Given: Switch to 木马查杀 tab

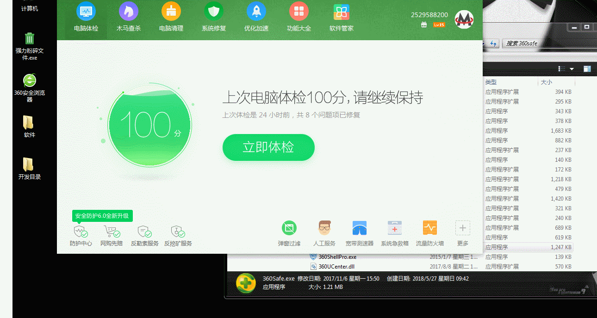Looking at the screenshot, I should pyautogui.click(x=129, y=18).
